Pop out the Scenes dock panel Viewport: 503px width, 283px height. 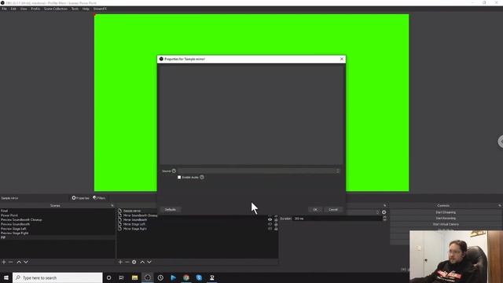(x=112, y=205)
